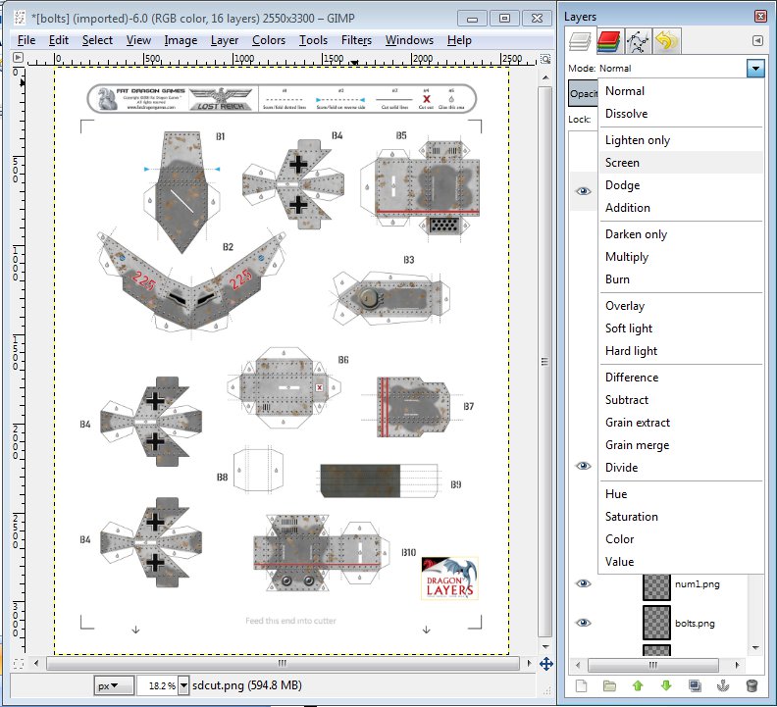
Task: Duplicate the layer using the duplicate icon
Action: coord(696,685)
